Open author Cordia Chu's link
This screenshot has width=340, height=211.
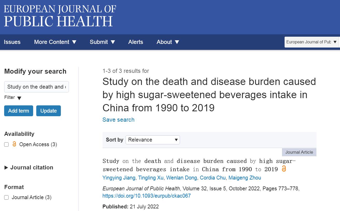click(213, 178)
